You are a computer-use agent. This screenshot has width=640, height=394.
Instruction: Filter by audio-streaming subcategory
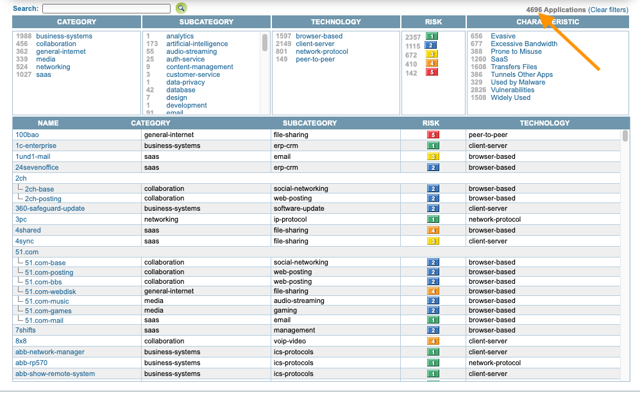click(x=192, y=51)
